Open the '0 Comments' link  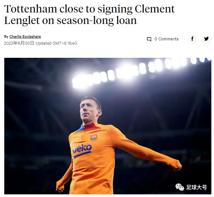pyautogui.click(x=167, y=39)
